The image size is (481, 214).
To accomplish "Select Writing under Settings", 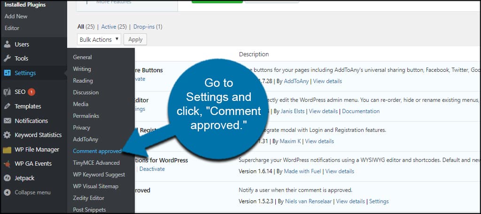I will [82, 69].
